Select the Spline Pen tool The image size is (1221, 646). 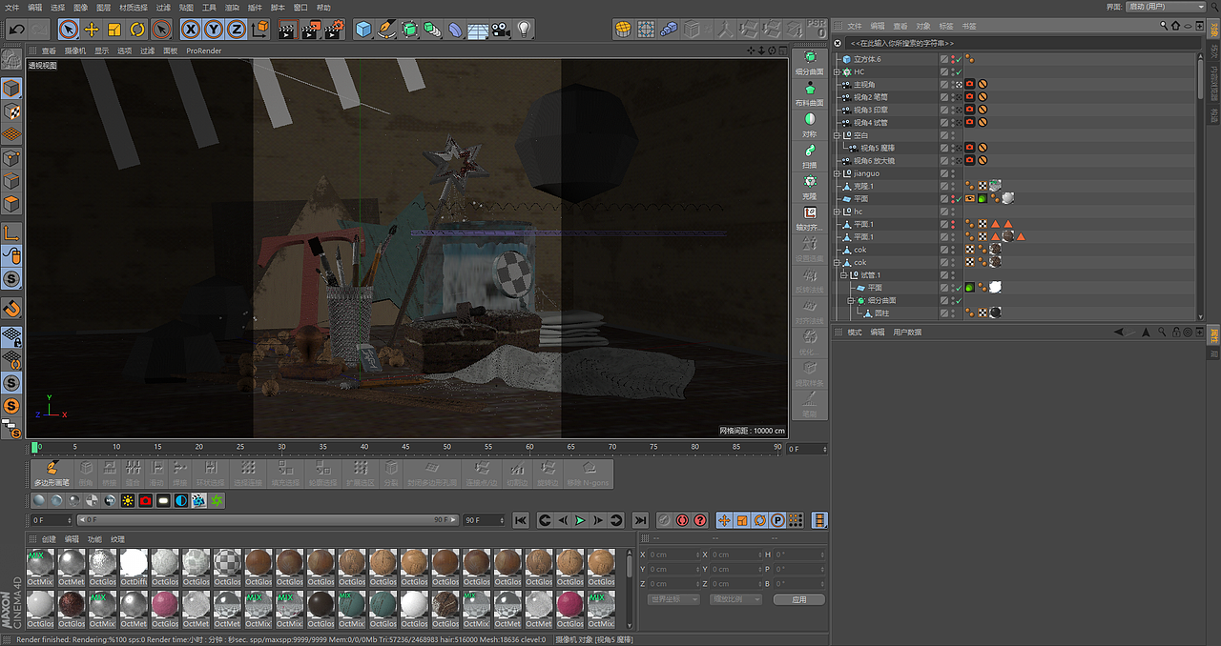tap(386, 30)
